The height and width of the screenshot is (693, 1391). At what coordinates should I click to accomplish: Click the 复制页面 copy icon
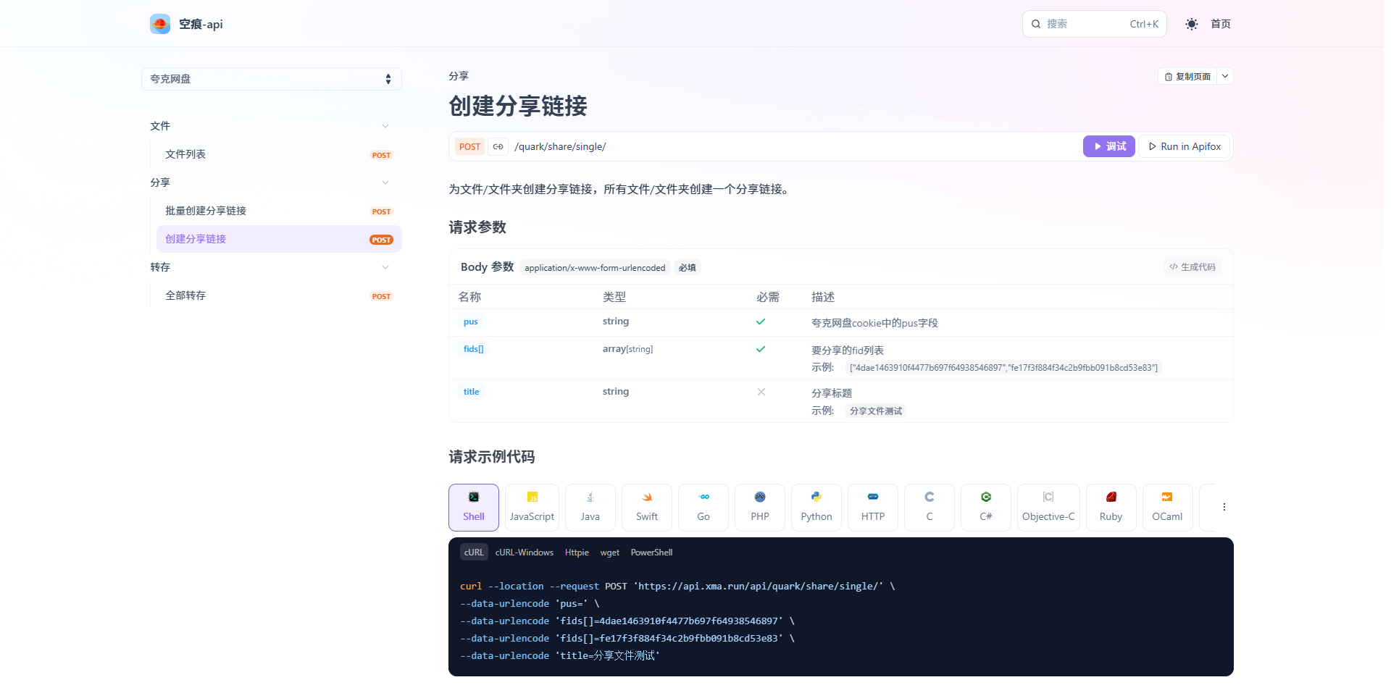(x=1169, y=76)
